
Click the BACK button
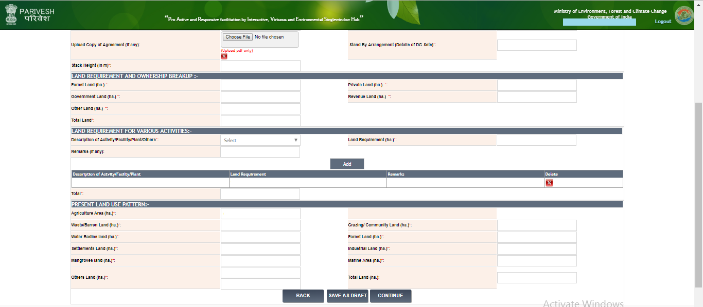click(303, 296)
